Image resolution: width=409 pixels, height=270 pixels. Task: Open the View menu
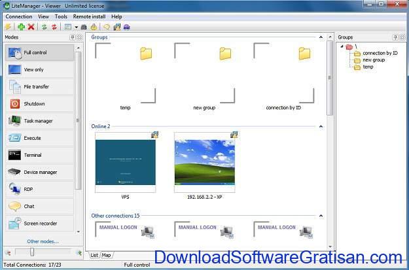tap(43, 16)
